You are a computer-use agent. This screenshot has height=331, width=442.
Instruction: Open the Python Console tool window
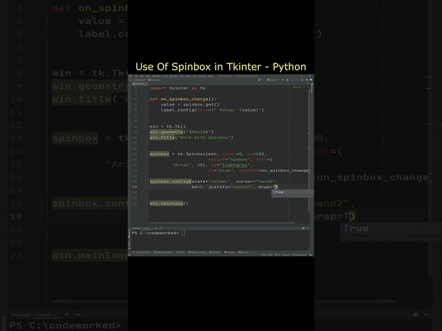(x=197, y=252)
